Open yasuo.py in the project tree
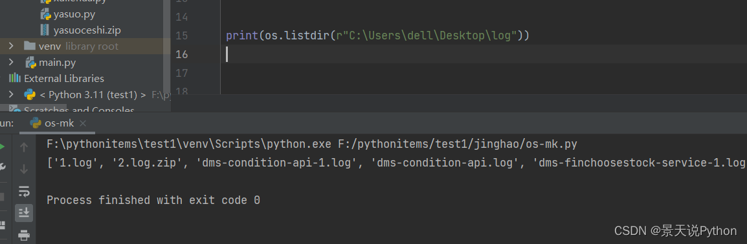Viewport: 747px width, 244px height. (x=74, y=14)
